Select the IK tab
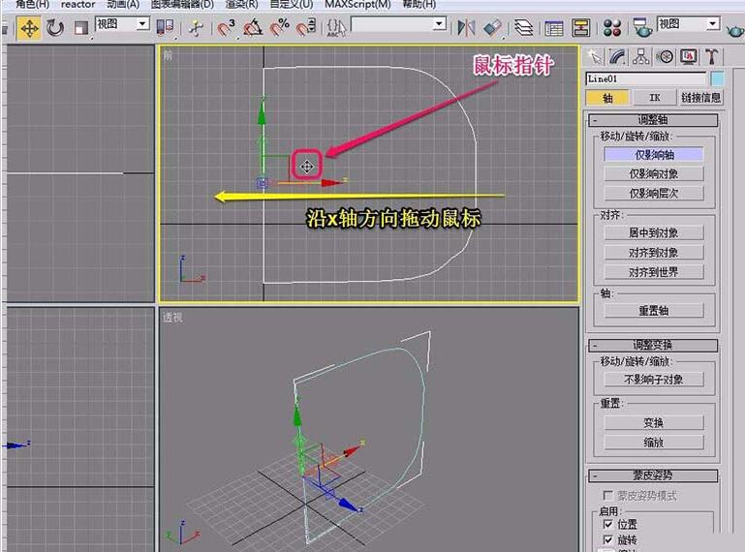This screenshot has width=745, height=552. [654, 98]
